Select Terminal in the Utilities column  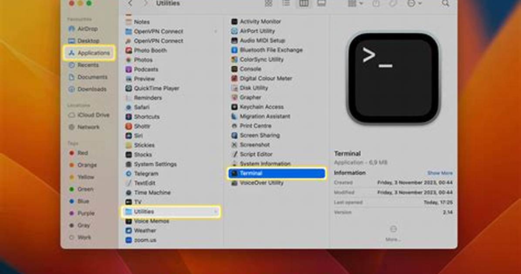coord(277,174)
